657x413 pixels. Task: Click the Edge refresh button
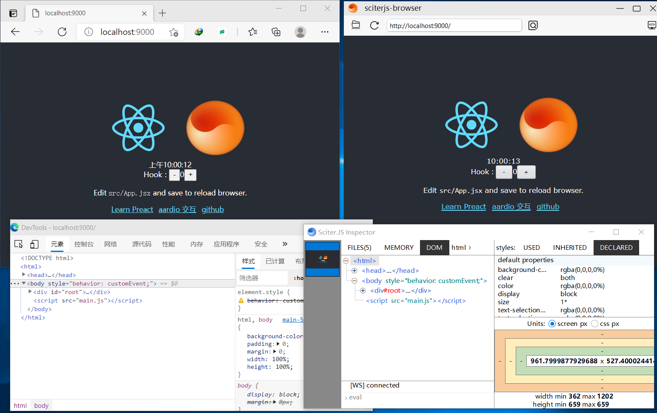coord(62,32)
